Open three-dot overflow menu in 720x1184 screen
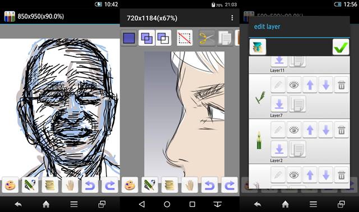Screen dimensions: 359x212 (x=232, y=18)
